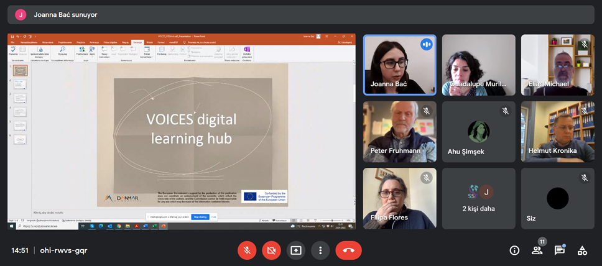The width and height of the screenshot is (602, 266).
Task: Expand the '2 kişi daha' participants tile
Action: pos(479,198)
